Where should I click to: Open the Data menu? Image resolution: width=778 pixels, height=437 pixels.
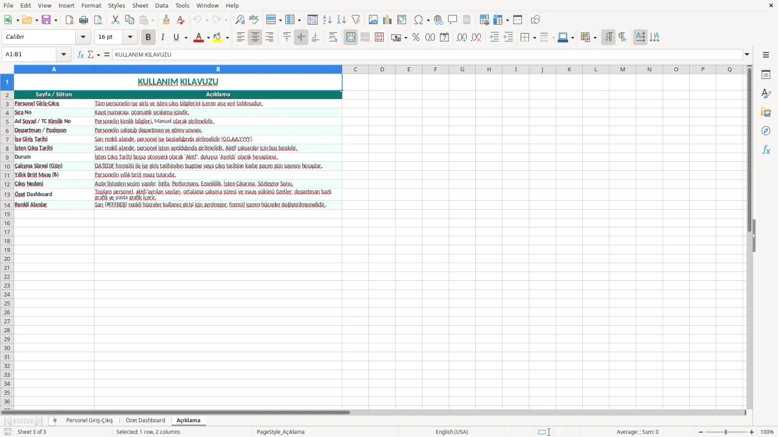(162, 5)
